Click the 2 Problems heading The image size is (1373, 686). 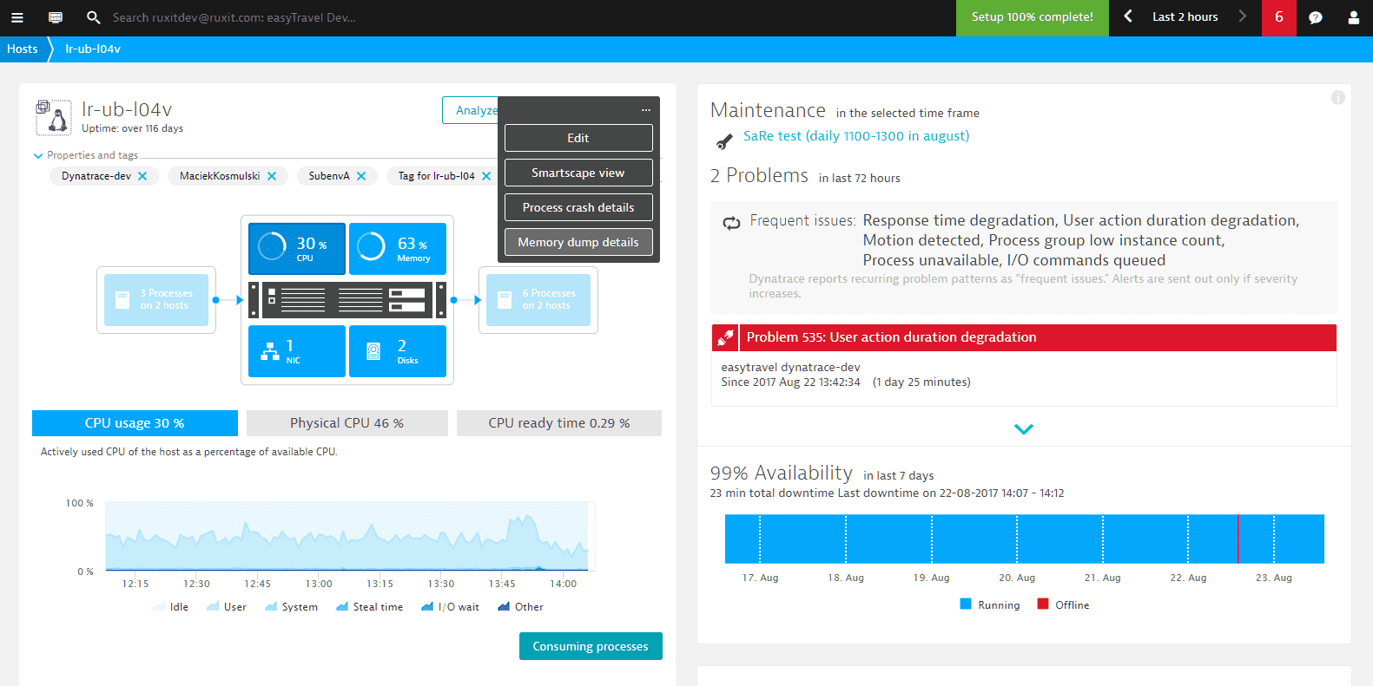759,175
